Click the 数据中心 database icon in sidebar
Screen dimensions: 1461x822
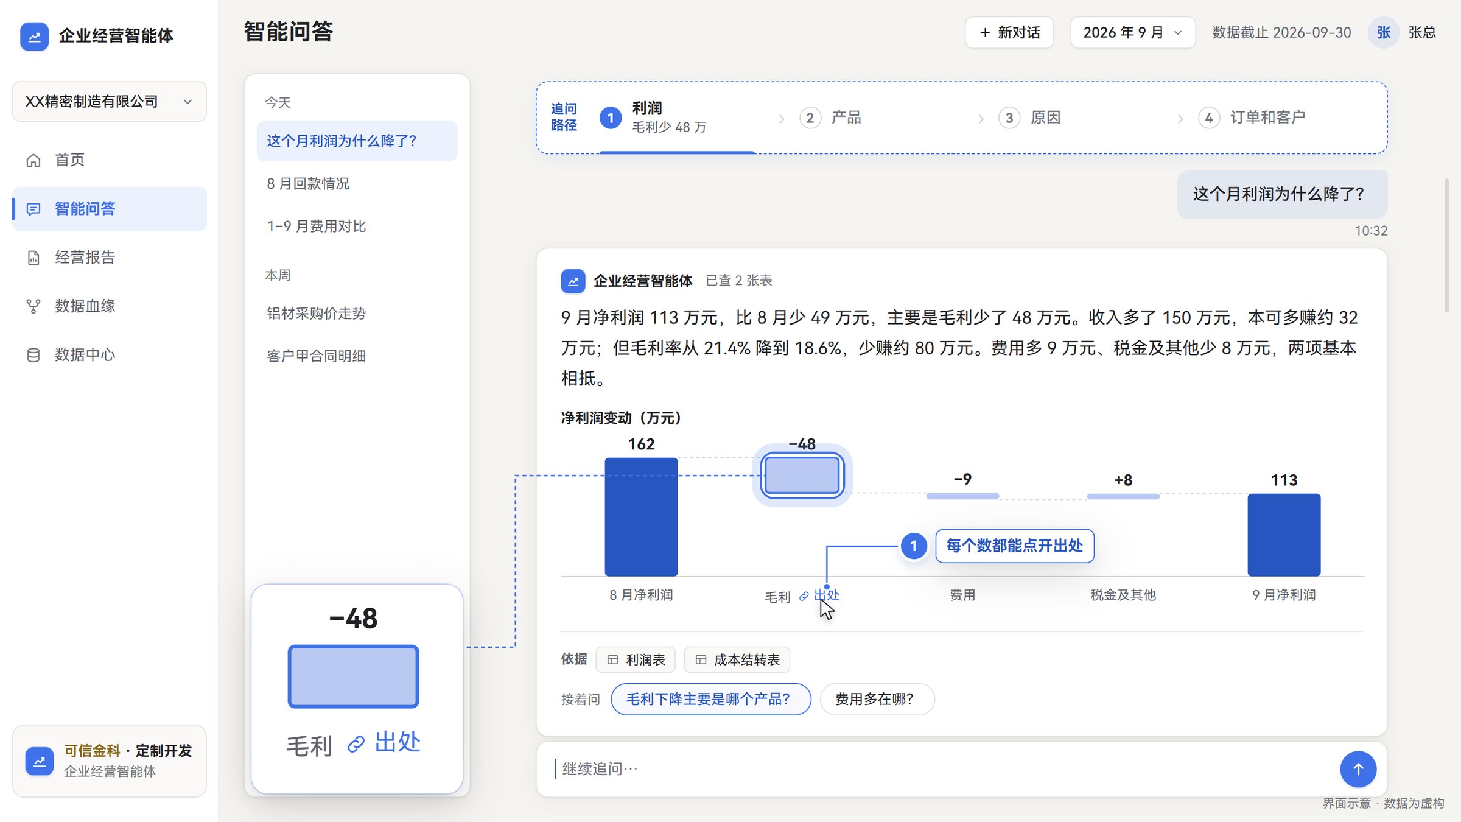[x=33, y=355]
